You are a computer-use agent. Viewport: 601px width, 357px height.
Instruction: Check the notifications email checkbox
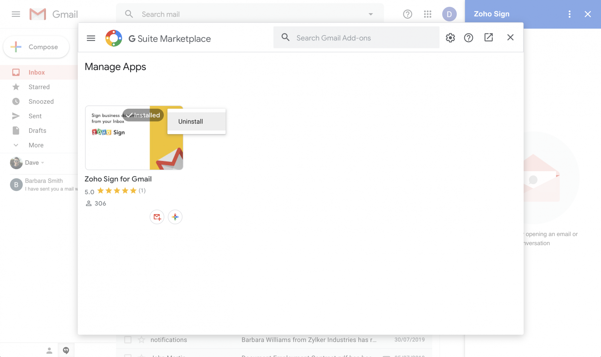coord(128,340)
